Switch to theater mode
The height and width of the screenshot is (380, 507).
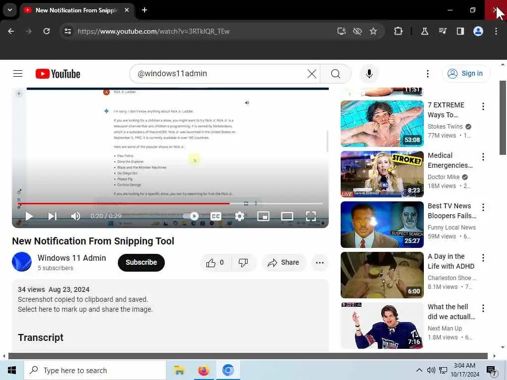(x=287, y=216)
